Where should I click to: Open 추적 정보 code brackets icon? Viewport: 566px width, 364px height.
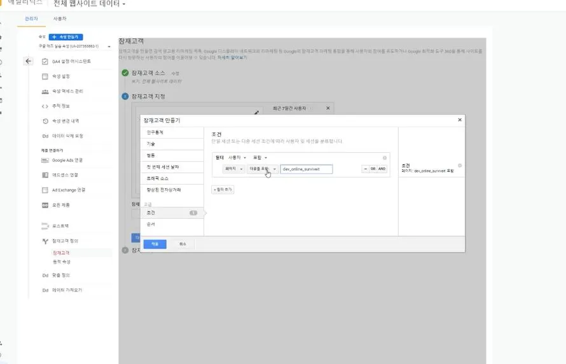pos(45,106)
